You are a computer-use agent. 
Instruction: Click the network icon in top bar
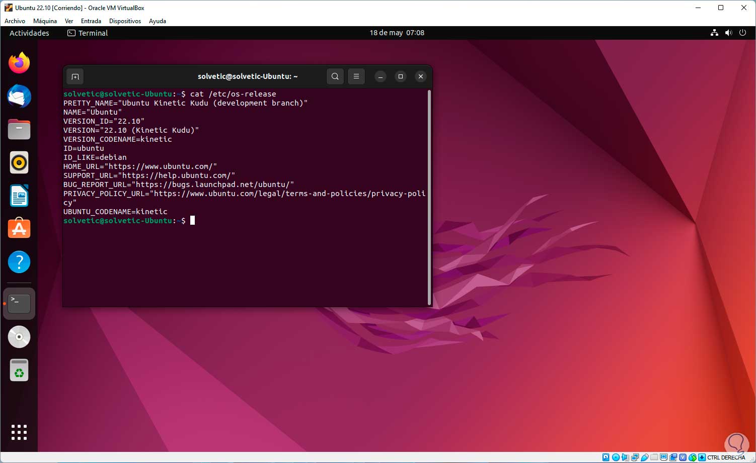click(x=714, y=33)
